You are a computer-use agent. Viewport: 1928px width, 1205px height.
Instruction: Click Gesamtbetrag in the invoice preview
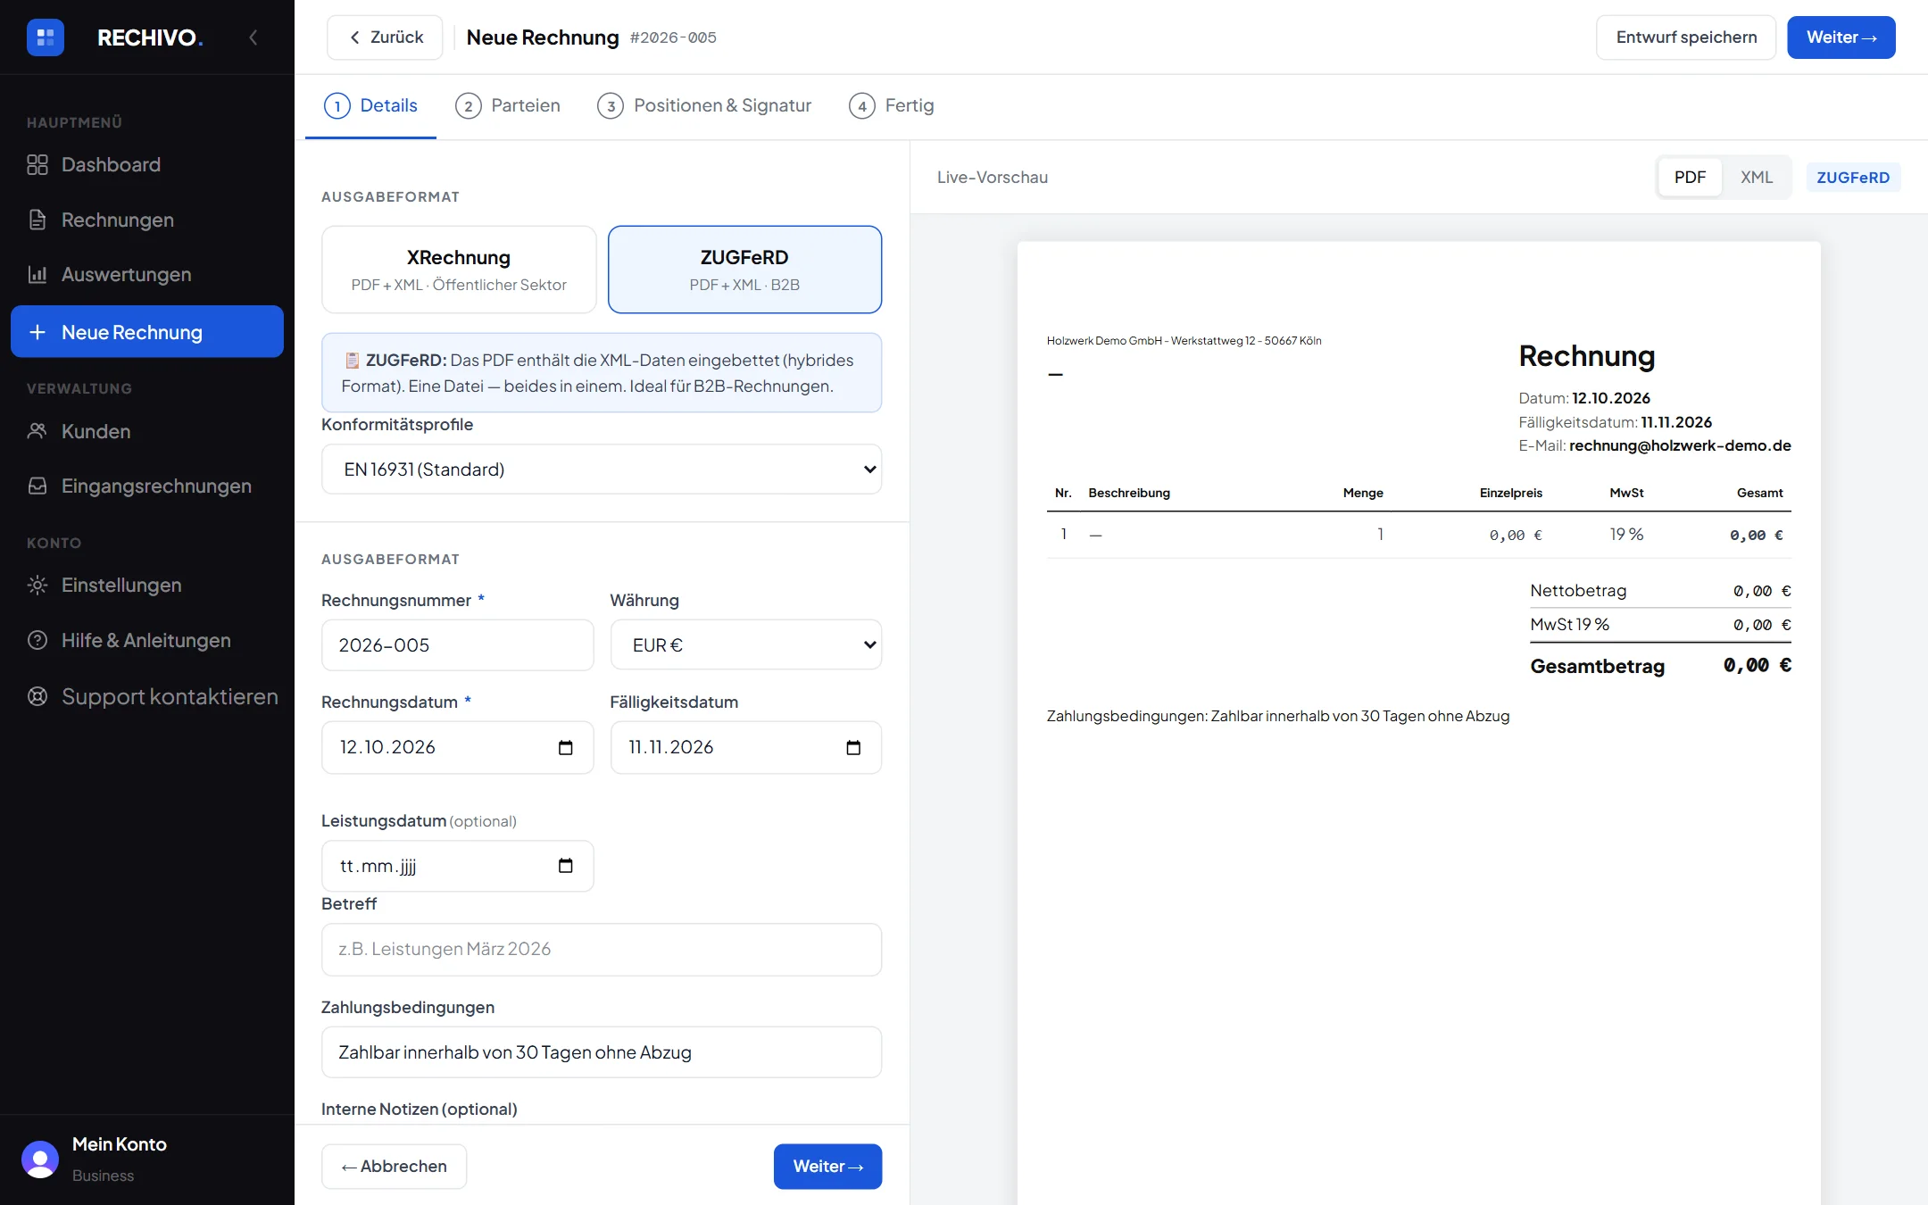pos(1597,666)
